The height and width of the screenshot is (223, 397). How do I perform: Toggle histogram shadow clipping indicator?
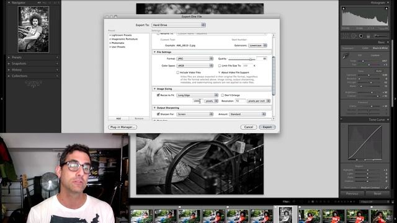coord(344,9)
